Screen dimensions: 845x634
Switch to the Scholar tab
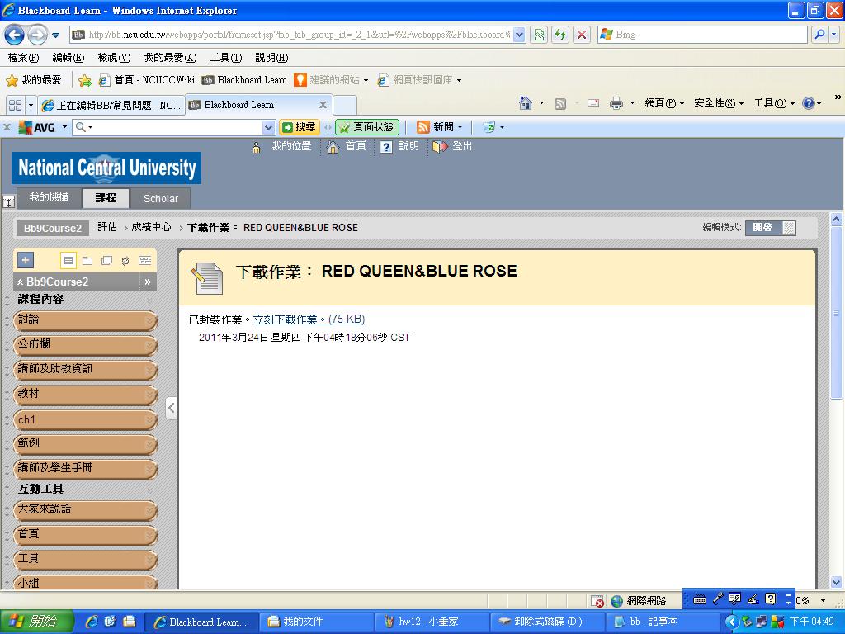[x=160, y=198]
